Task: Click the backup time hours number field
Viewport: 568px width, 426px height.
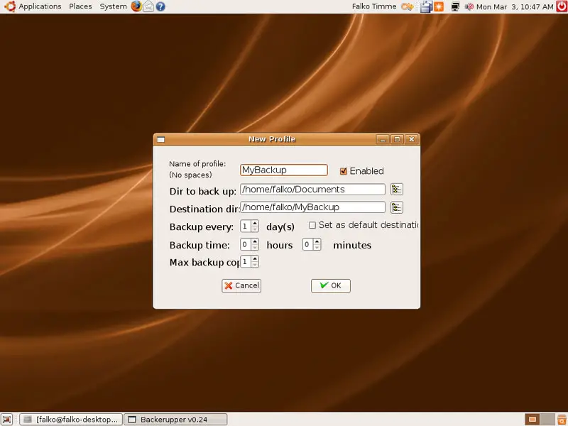Action: pyautogui.click(x=246, y=244)
